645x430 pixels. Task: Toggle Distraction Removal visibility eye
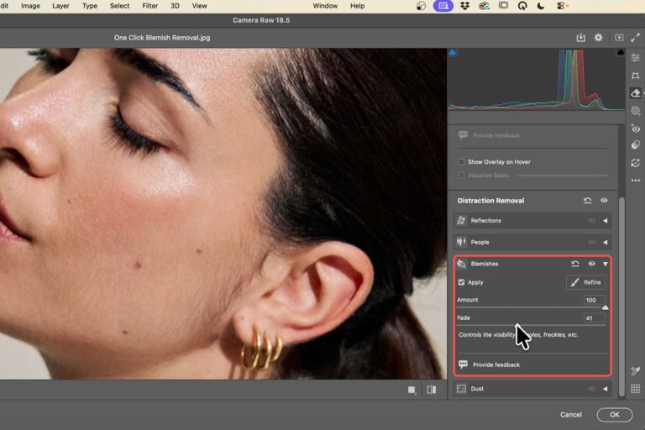pyautogui.click(x=604, y=201)
